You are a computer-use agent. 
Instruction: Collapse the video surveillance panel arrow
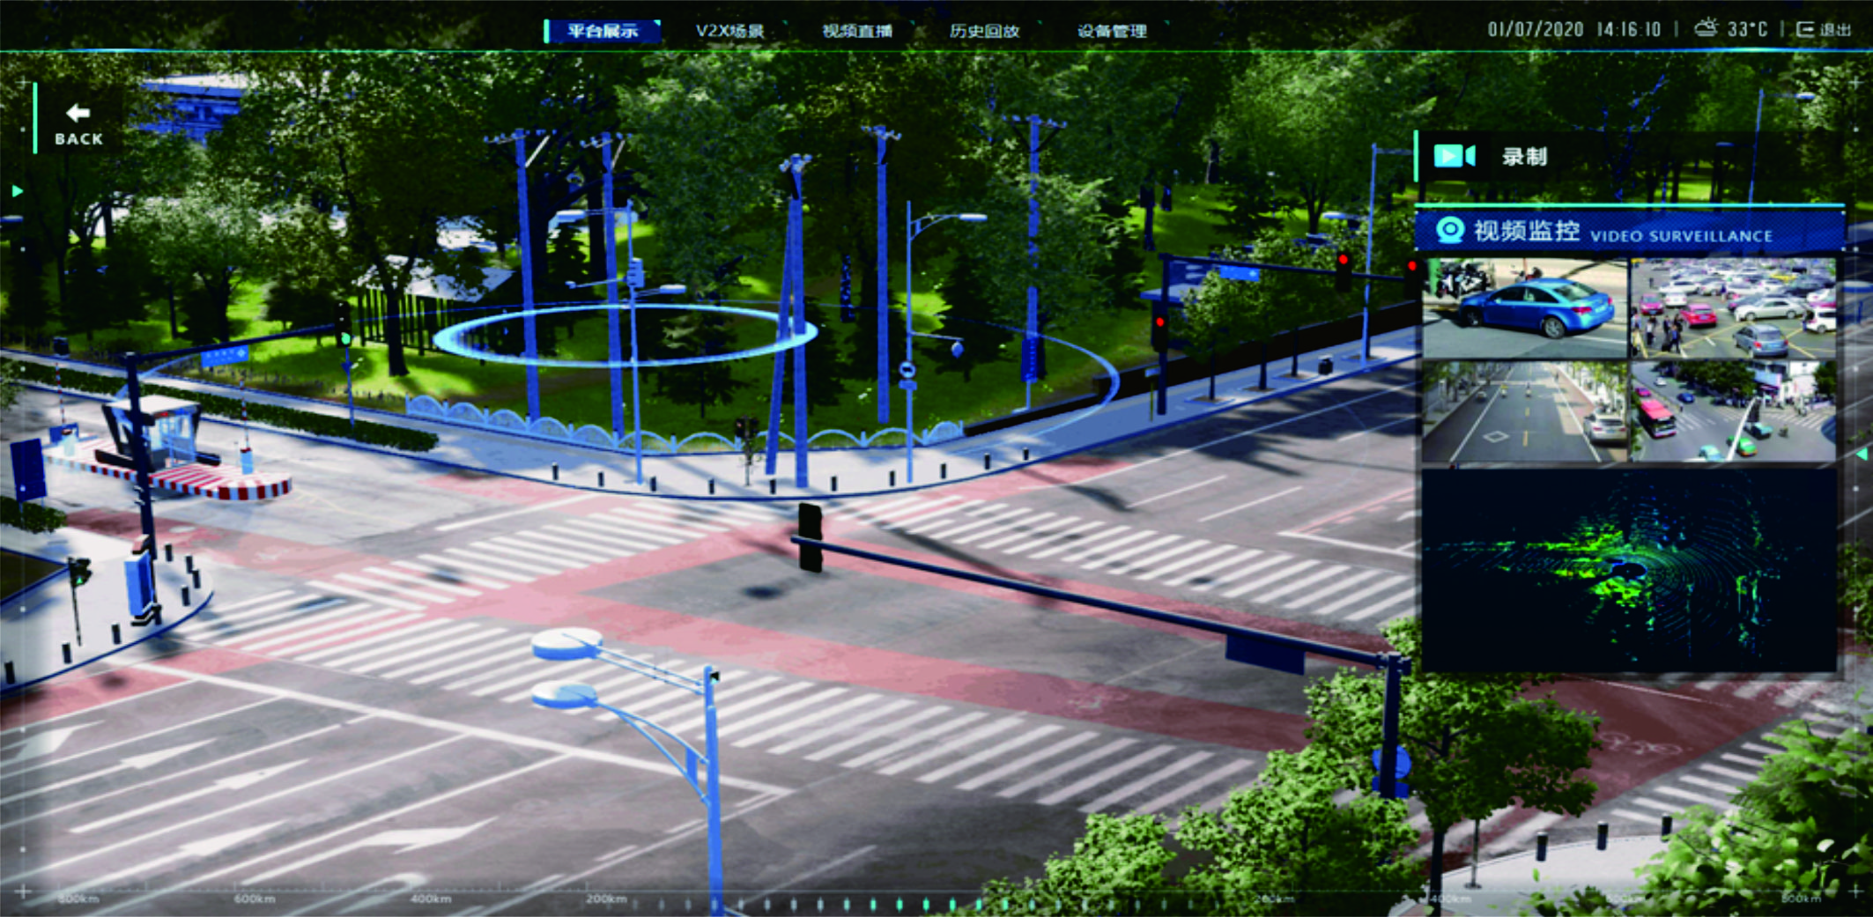1862,454
